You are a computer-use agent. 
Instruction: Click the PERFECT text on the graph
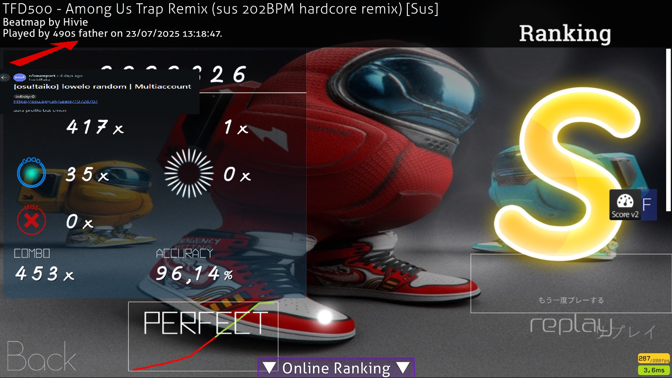point(205,323)
